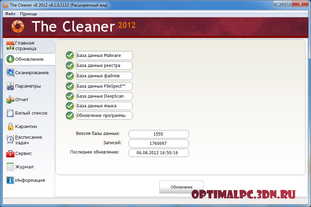Select Расписание задач label
The height and width of the screenshot is (207, 311).
pos(29,140)
